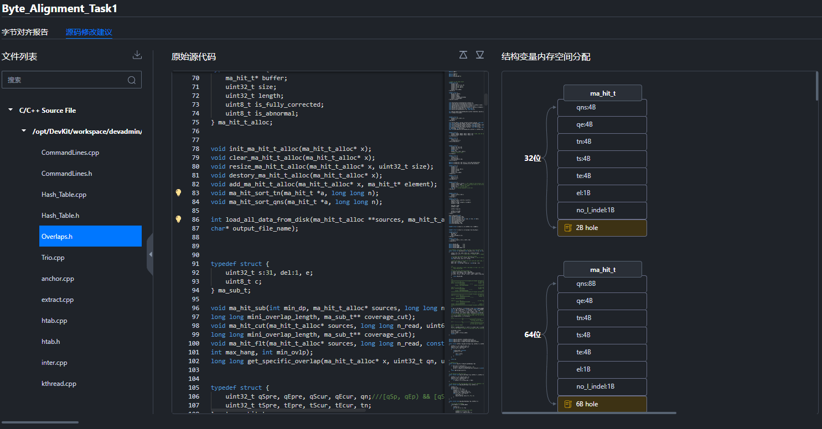Click line 106 qSpre declaration
Image resolution: width=822 pixels, height=429 pixels.
[x=335, y=396]
